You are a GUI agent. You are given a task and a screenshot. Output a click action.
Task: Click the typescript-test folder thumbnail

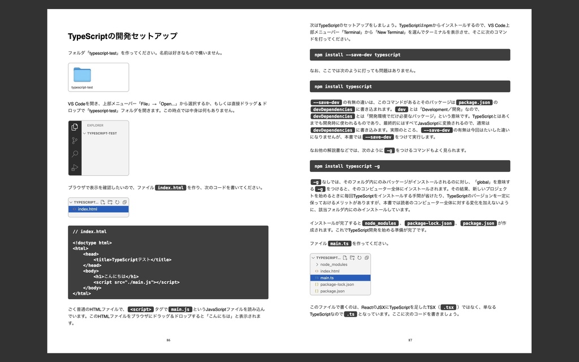[x=81, y=75]
